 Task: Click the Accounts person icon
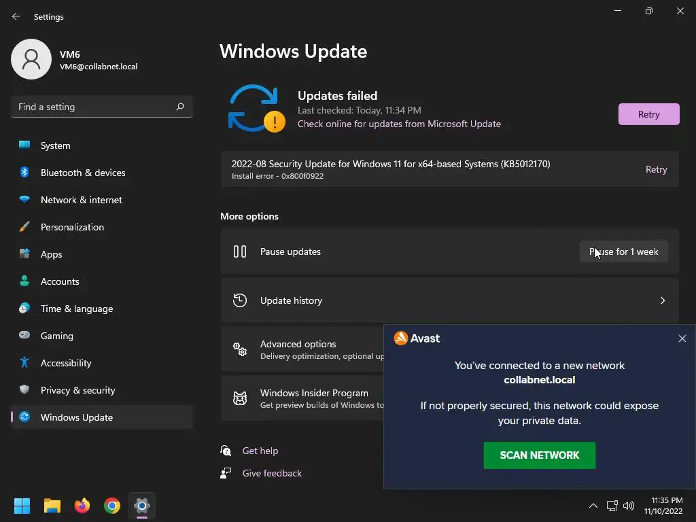pos(24,281)
